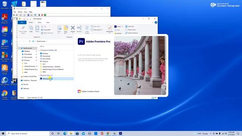The height and width of the screenshot is (136, 242).
Task: Click the Rename ribbon icon
Action: (x=79, y=29)
